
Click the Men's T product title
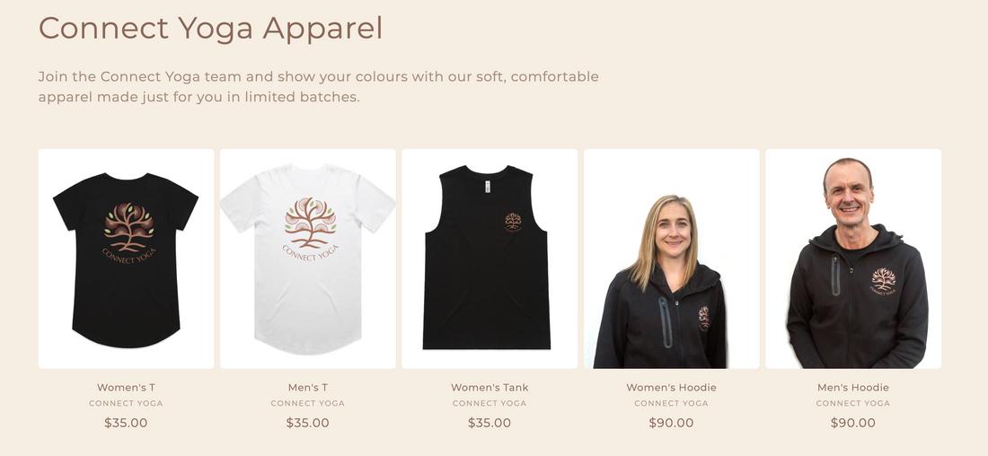(308, 388)
